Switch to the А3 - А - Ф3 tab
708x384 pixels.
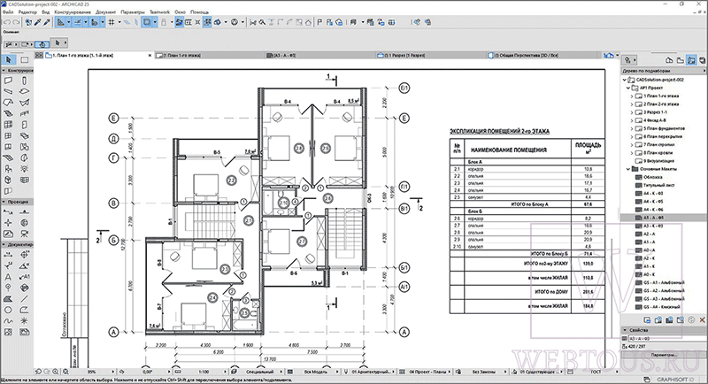(x=283, y=55)
